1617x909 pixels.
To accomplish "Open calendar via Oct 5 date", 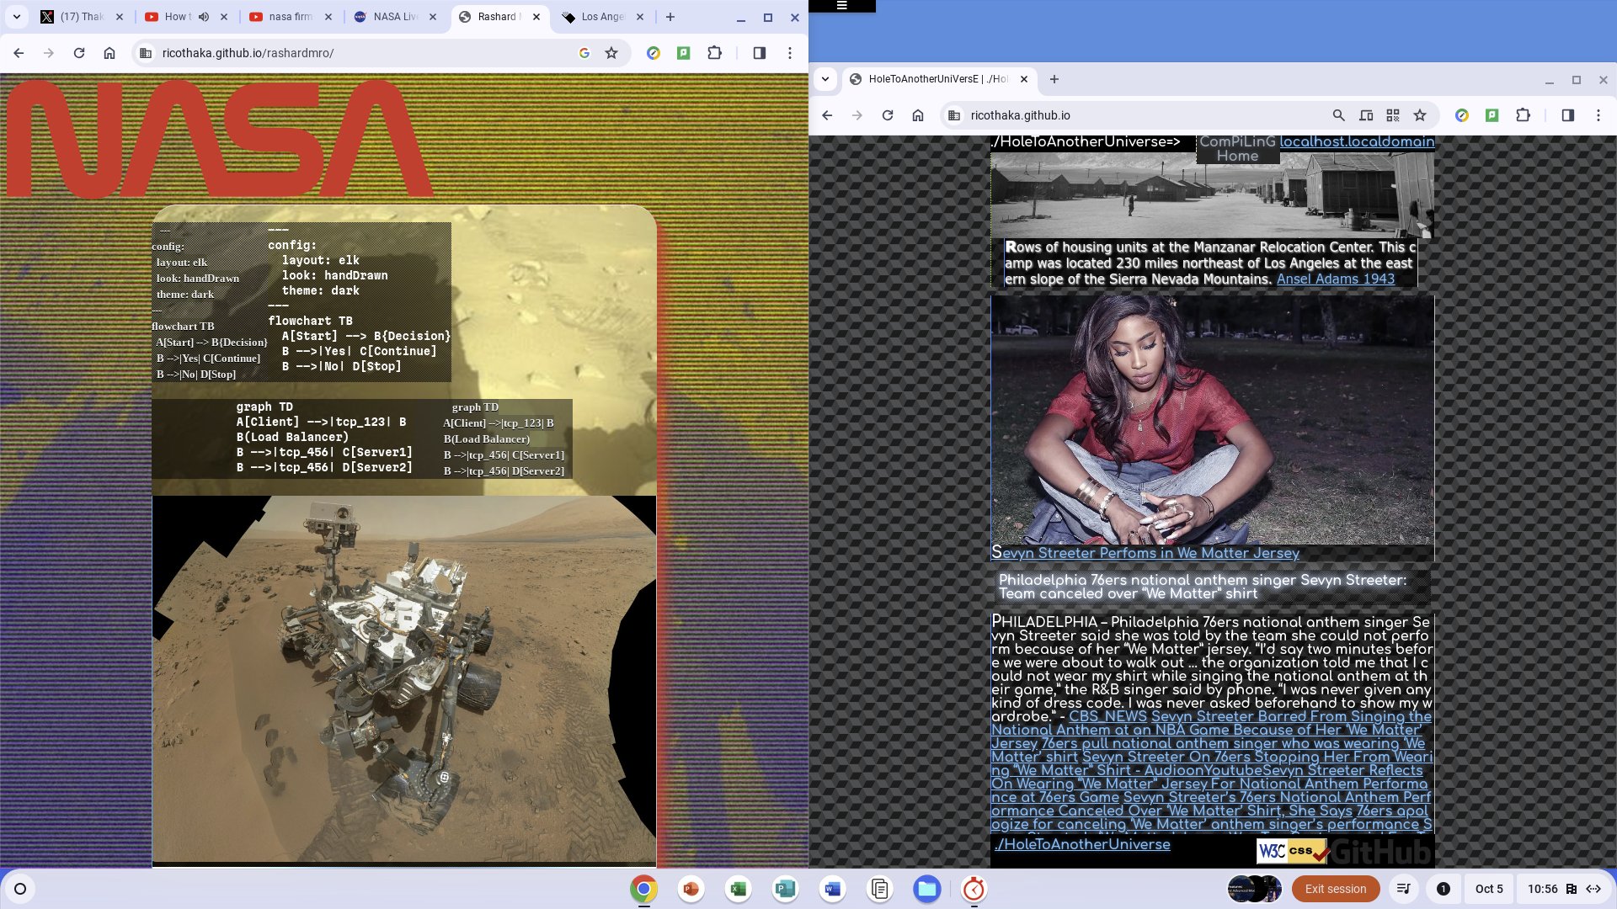I will coord(1488,889).
